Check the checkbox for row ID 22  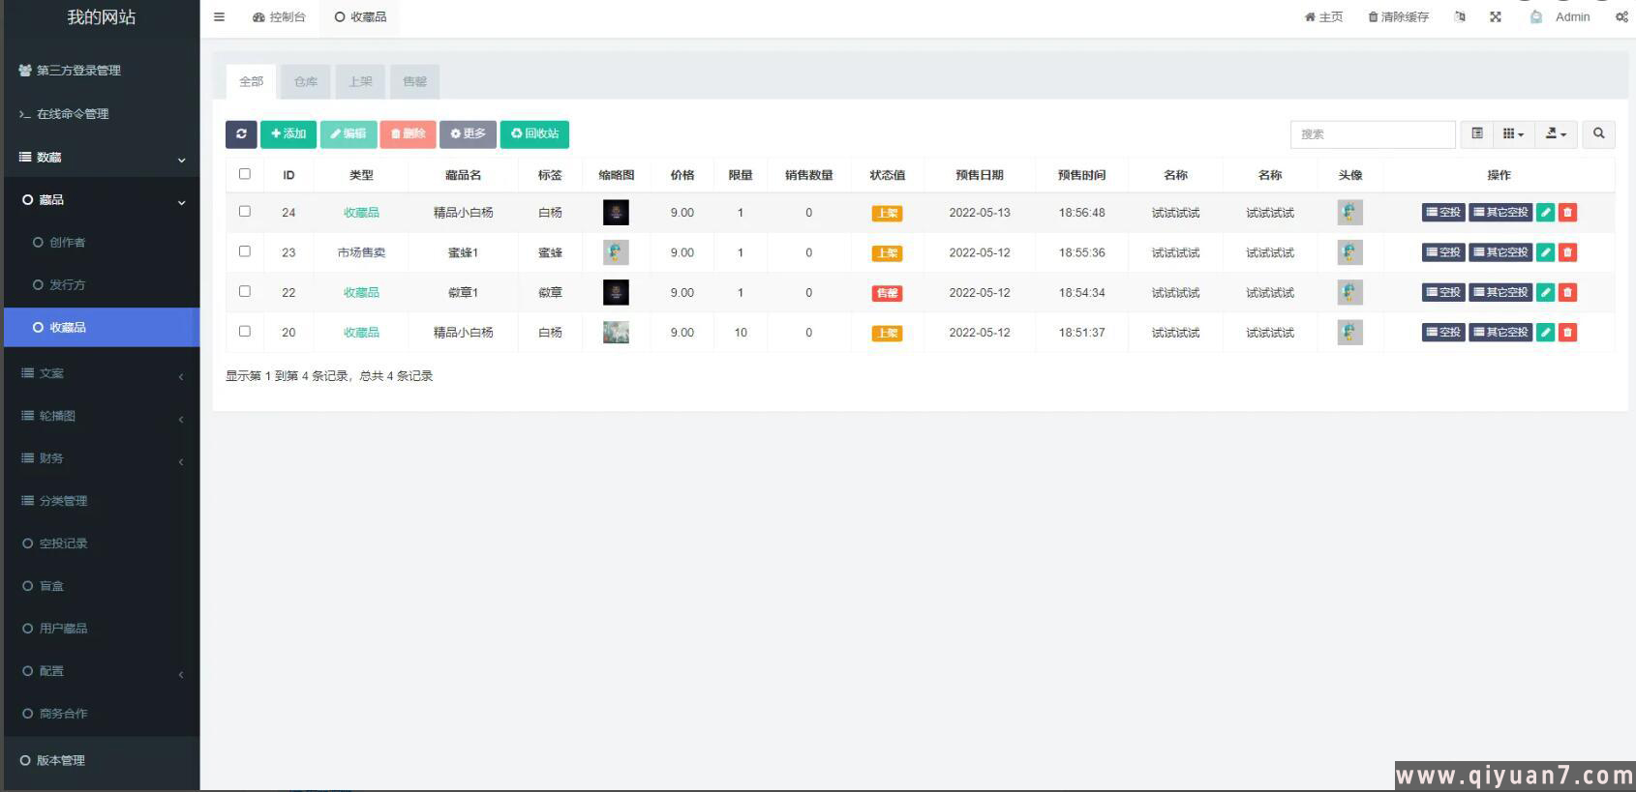[245, 291]
